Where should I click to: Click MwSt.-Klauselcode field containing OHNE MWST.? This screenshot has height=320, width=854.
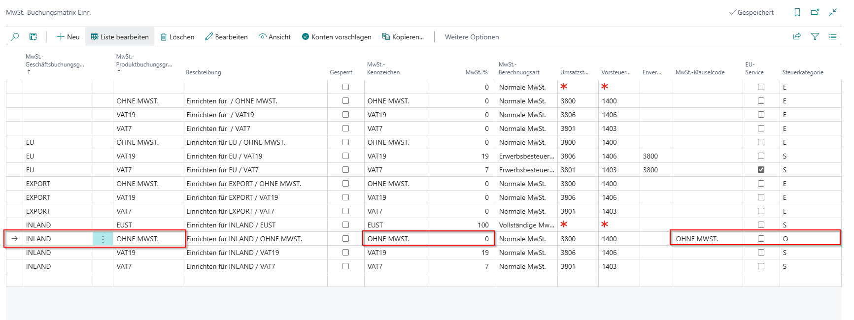pos(707,239)
